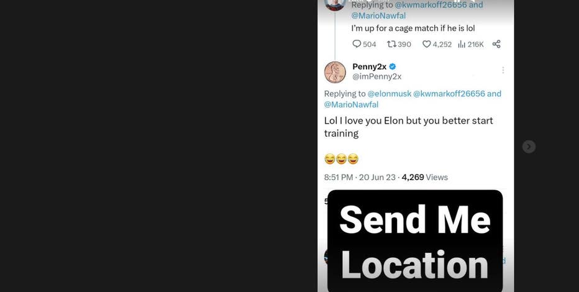Open the @elonmusk mention link
The height and width of the screenshot is (292, 579).
[x=389, y=94]
